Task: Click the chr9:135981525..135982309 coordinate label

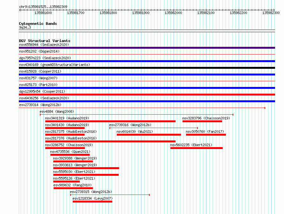Action: click(x=43, y=7)
